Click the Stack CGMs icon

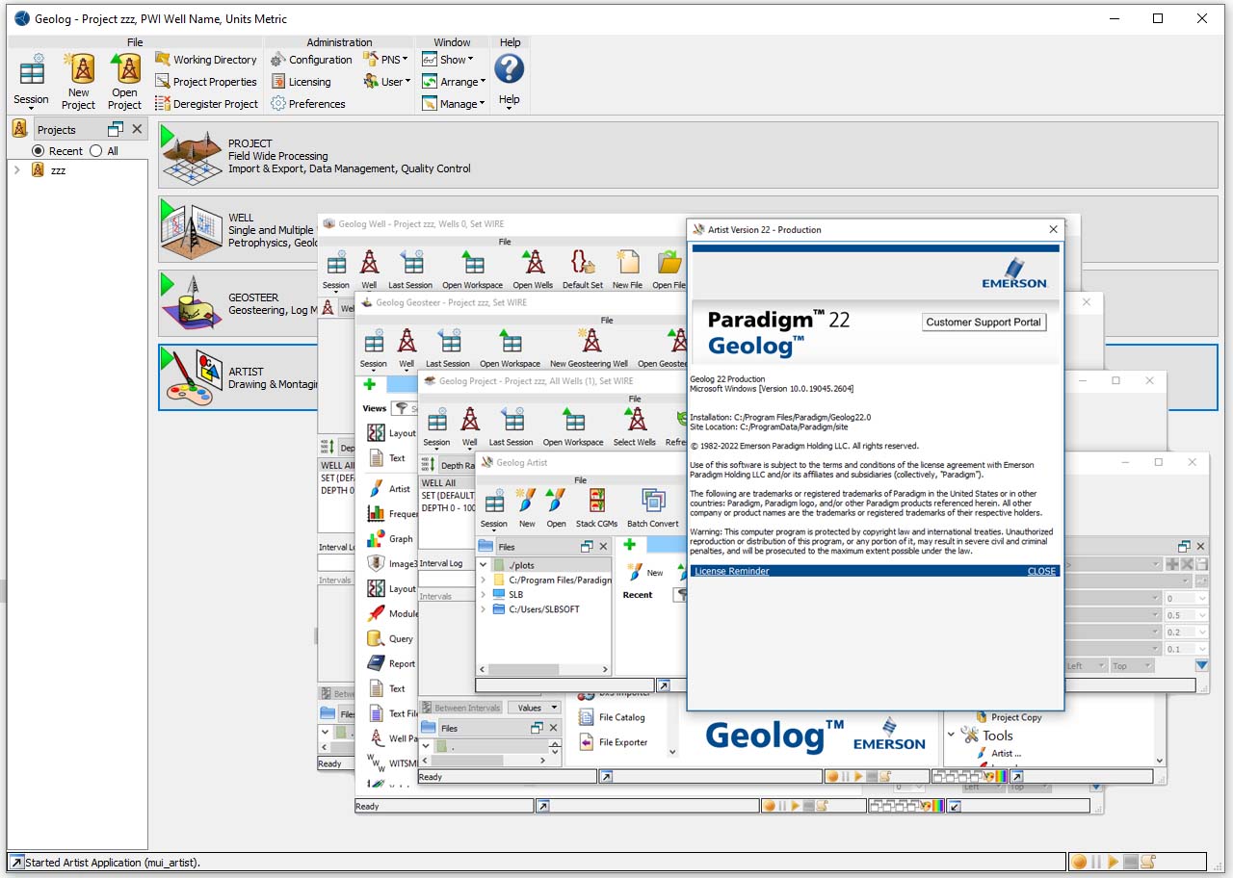click(596, 502)
